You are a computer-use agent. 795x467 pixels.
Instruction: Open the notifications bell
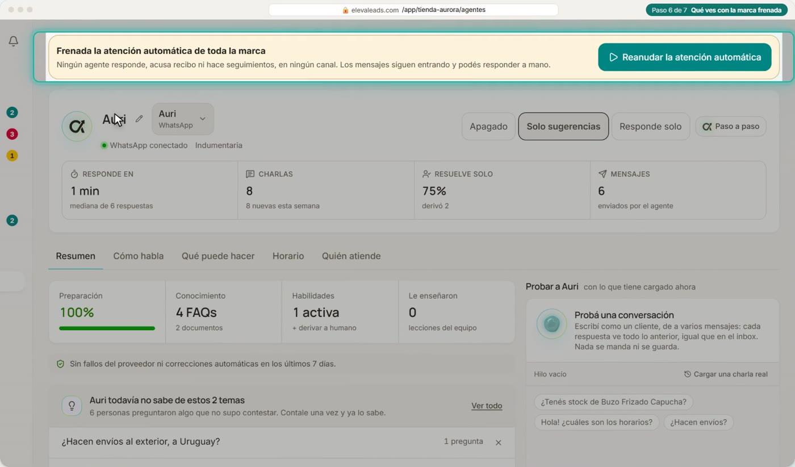[x=13, y=41]
